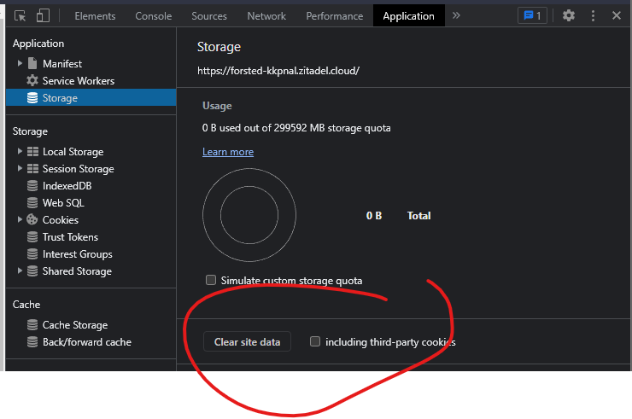Screen dimensions: 632x419
Task: Open DevTools settings gear
Action: coord(569,15)
